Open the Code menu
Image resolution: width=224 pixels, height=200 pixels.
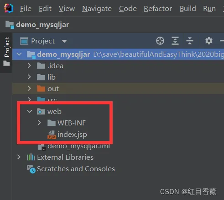pos(128,9)
